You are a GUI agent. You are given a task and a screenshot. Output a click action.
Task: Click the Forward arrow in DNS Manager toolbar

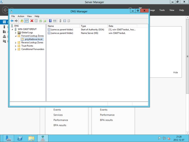(x=16, y=21)
